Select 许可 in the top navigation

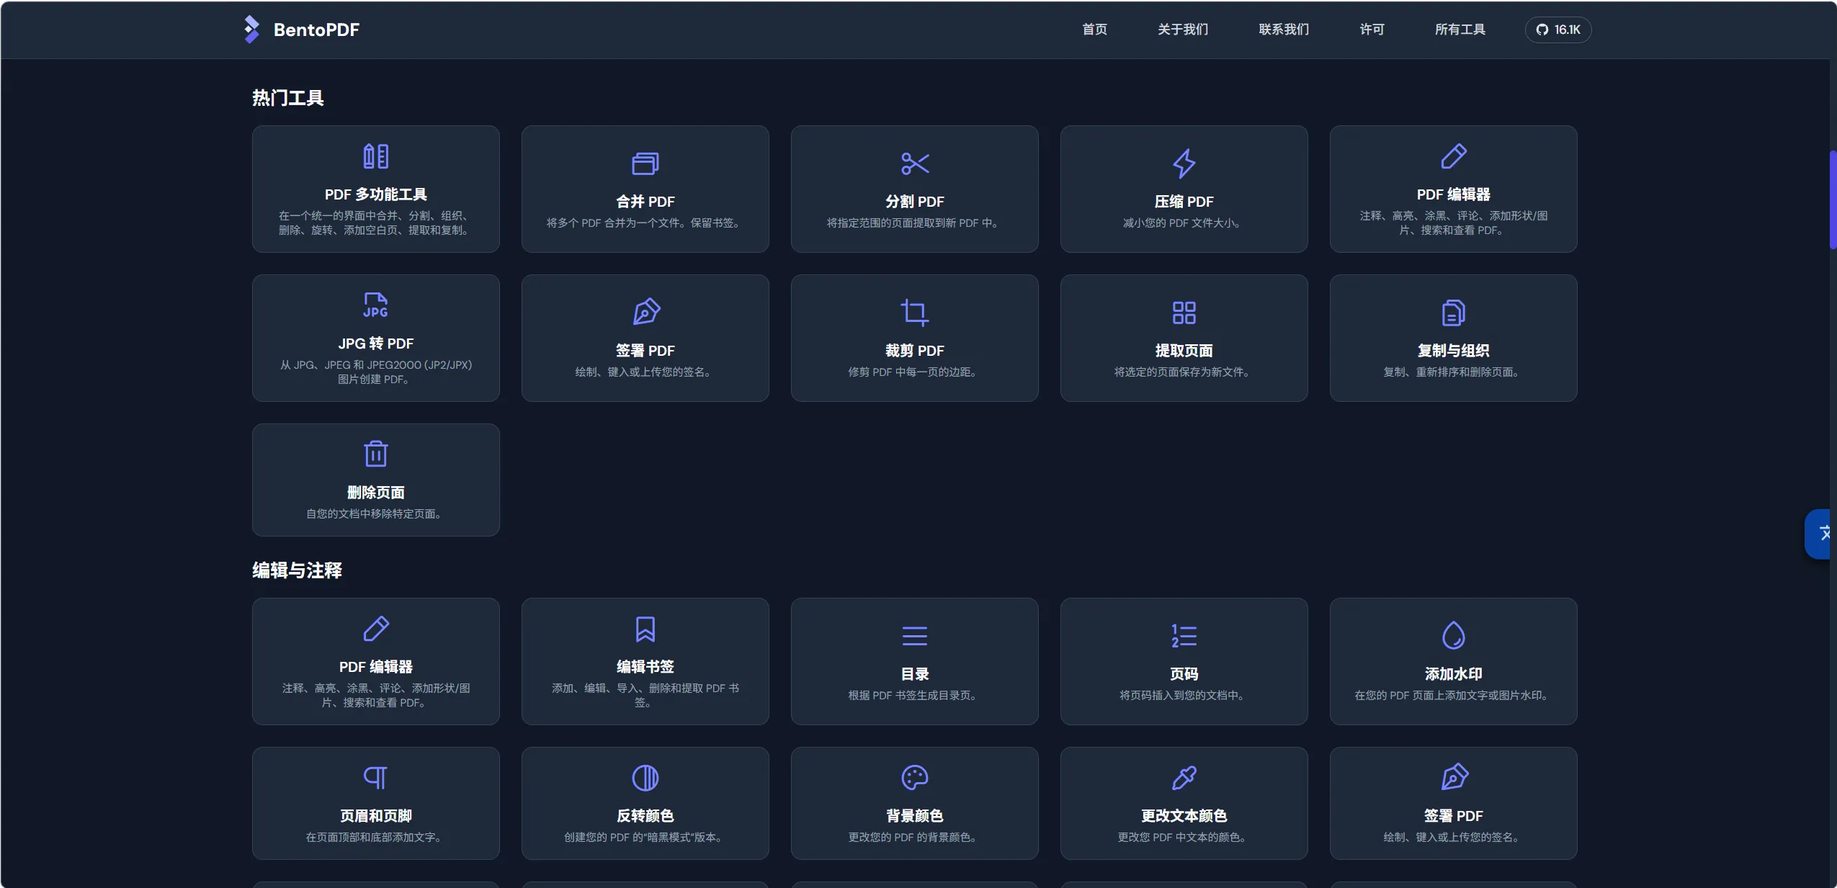pos(1372,30)
